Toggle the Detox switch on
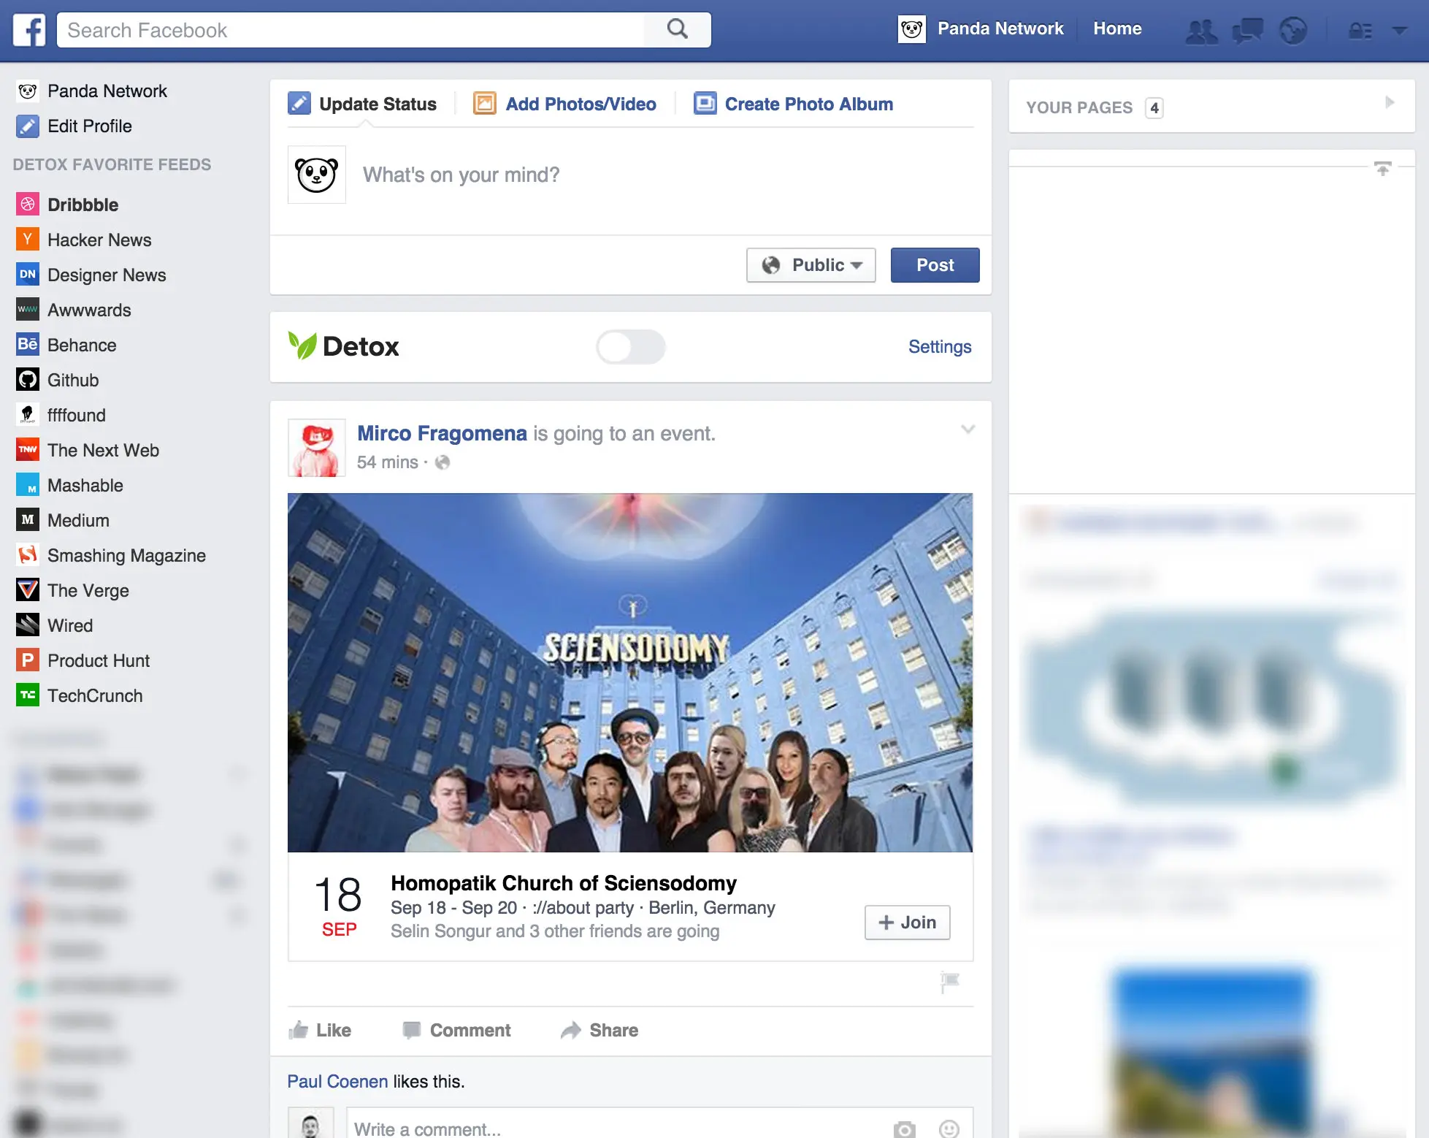The width and height of the screenshot is (1429, 1138). pyautogui.click(x=630, y=347)
